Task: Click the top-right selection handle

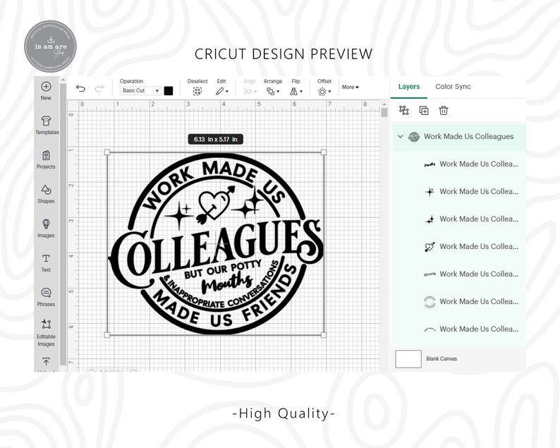Action: coord(324,152)
